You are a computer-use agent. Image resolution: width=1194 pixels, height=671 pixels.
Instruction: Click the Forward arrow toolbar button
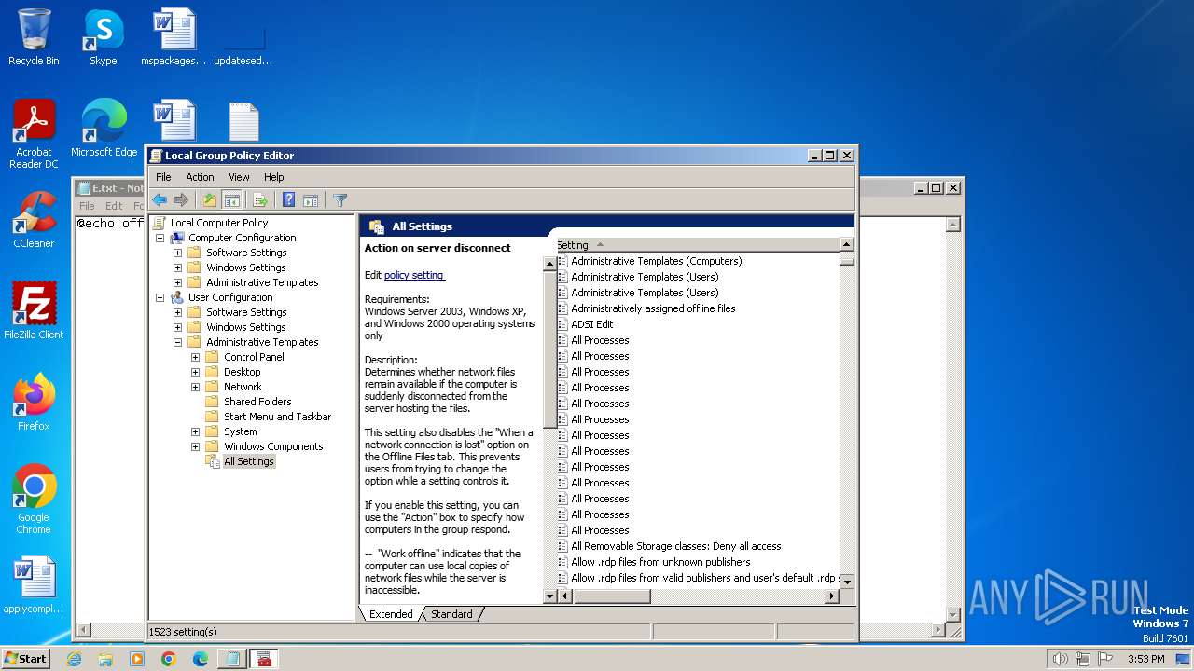click(181, 199)
